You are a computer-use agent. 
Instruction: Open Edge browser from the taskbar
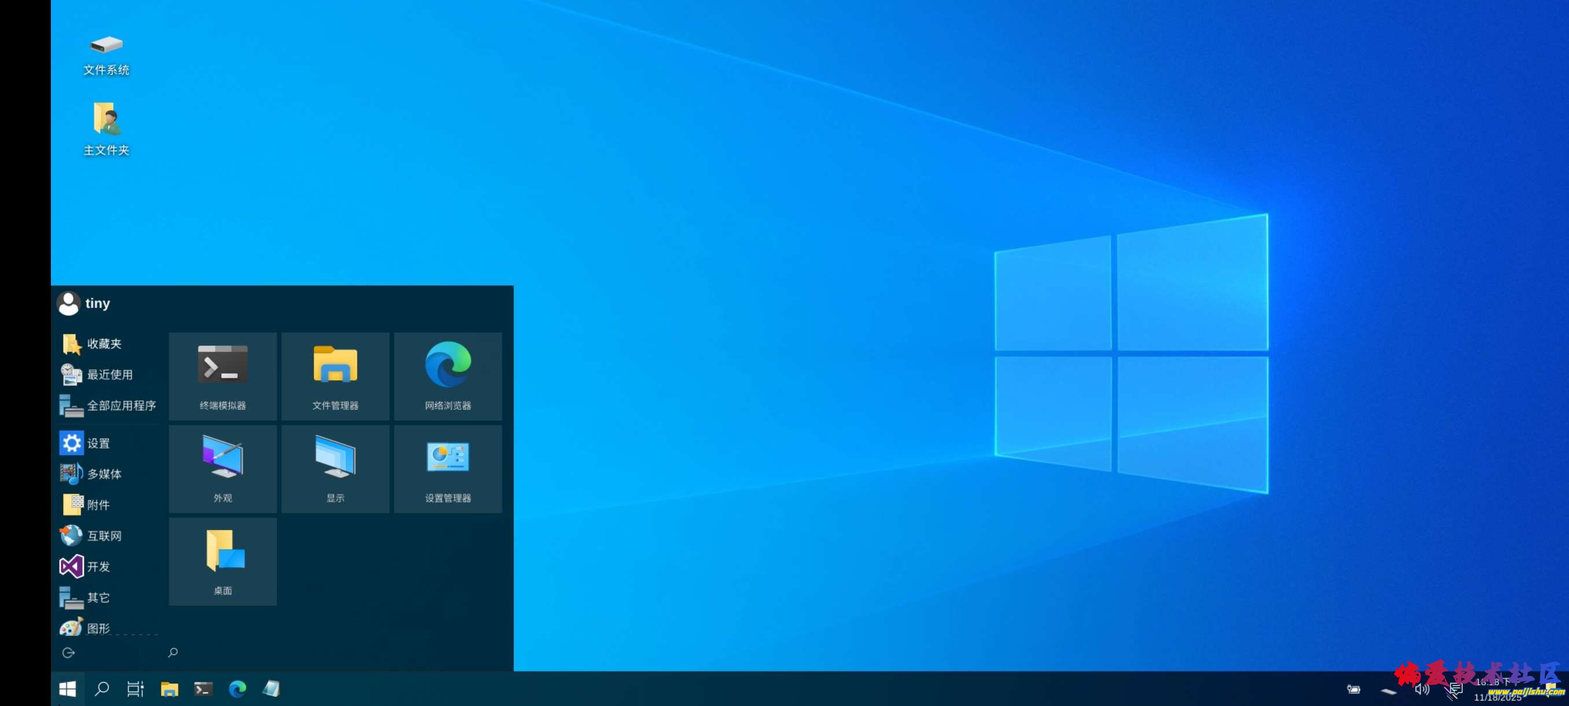[237, 689]
